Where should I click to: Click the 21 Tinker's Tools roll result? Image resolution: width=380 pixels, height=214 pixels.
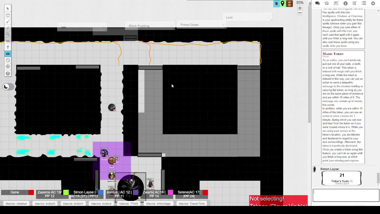tap(342, 178)
